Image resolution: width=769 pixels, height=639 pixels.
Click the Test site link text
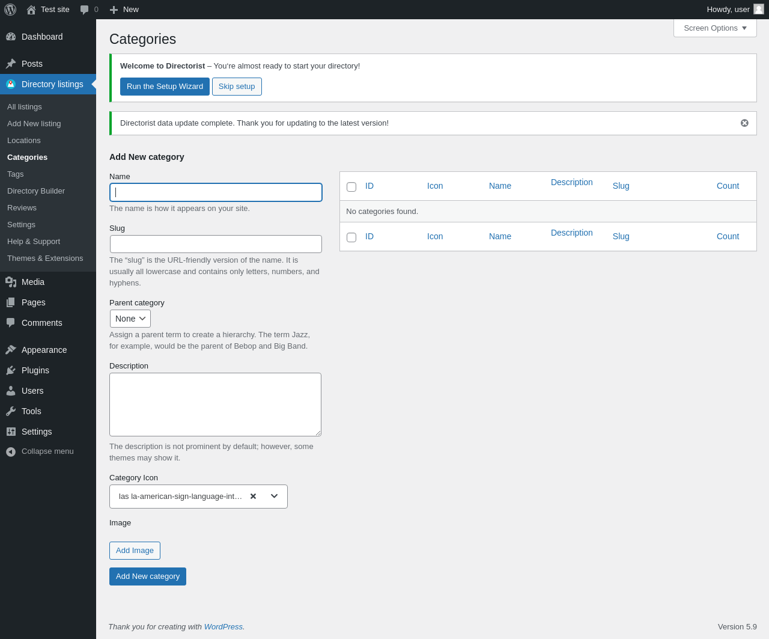(x=55, y=10)
